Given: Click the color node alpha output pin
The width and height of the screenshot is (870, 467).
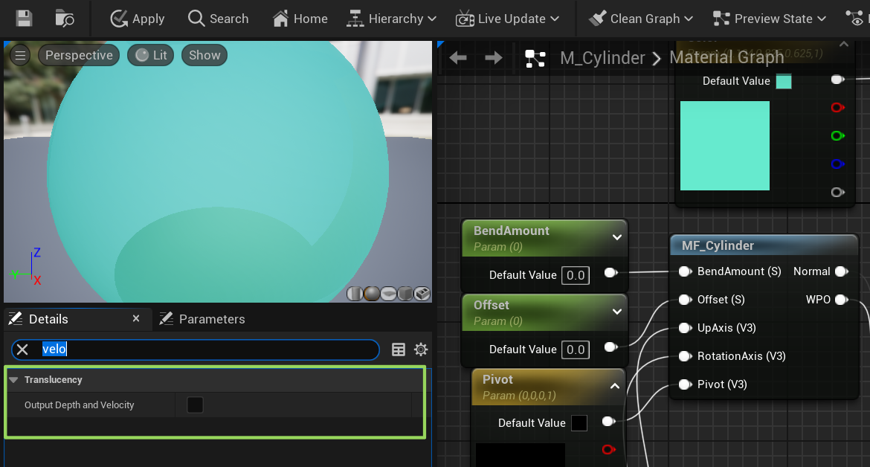Looking at the screenshot, I should pos(837,192).
